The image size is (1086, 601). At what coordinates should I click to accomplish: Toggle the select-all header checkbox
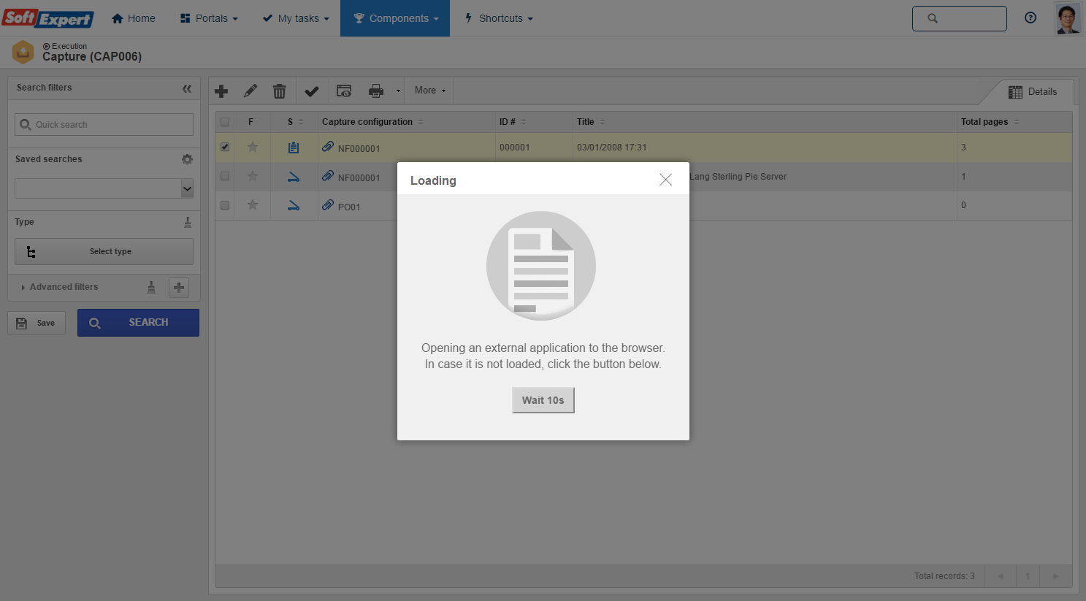point(225,122)
